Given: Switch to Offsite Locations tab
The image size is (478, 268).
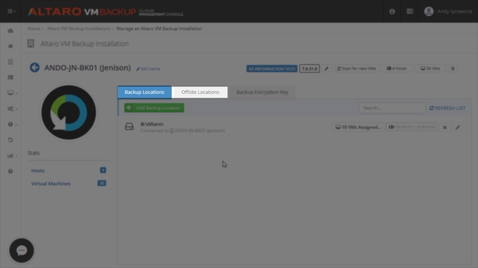Looking at the screenshot, I should click(200, 92).
